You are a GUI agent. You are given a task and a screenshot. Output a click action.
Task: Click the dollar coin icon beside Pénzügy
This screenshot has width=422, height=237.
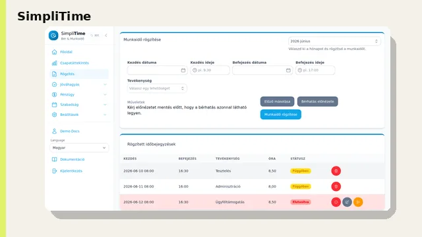click(54, 95)
